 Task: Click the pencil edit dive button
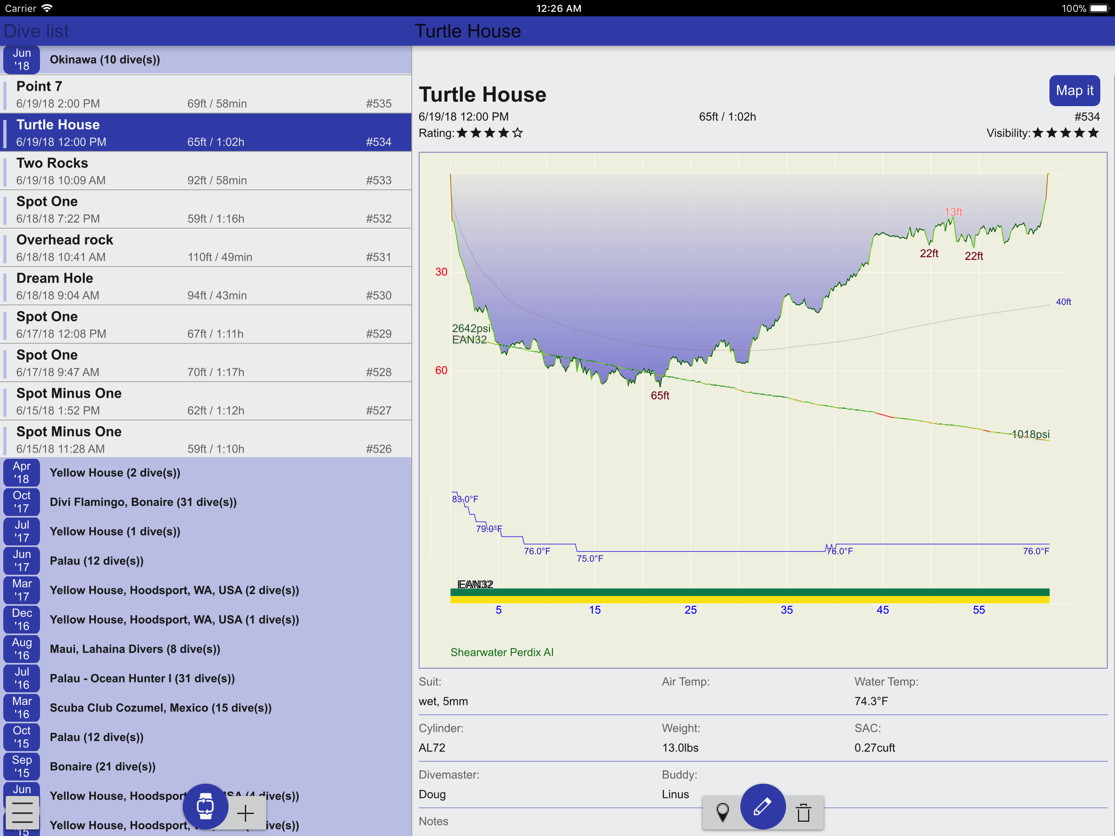pos(762,806)
